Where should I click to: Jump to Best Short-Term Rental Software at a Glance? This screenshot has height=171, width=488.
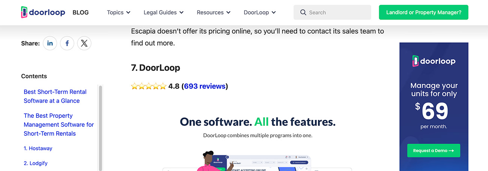click(55, 96)
